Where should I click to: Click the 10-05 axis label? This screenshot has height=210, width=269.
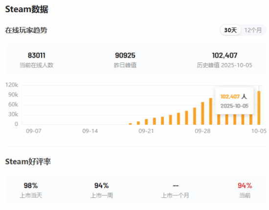[x=259, y=131]
